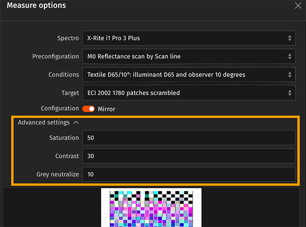
Task: Open the Preconfiguration dropdown
Action: pyautogui.click(x=188, y=56)
